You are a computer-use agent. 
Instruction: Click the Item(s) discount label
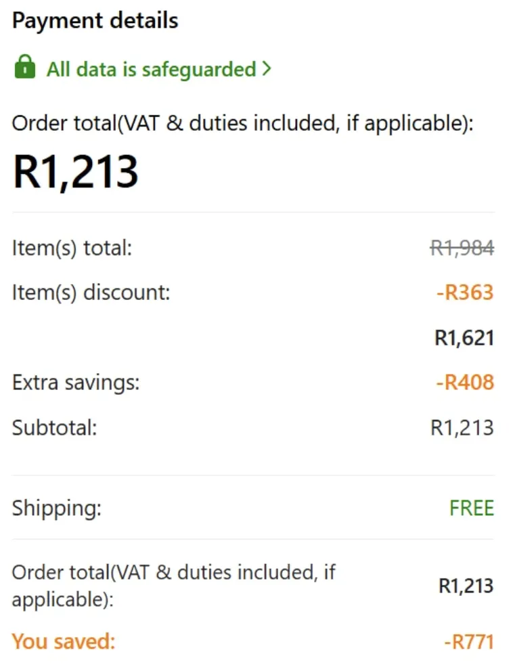pos(91,293)
